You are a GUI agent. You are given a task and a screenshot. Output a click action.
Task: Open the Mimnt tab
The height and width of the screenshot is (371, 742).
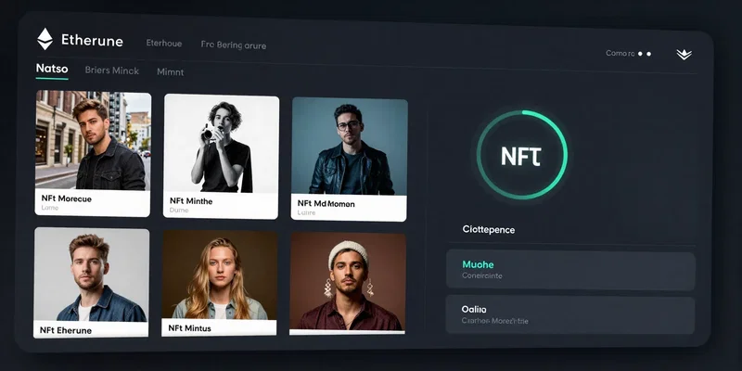pyautogui.click(x=171, y=72)
